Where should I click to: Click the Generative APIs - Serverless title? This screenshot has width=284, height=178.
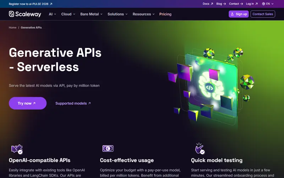click(x=55, y=60)
